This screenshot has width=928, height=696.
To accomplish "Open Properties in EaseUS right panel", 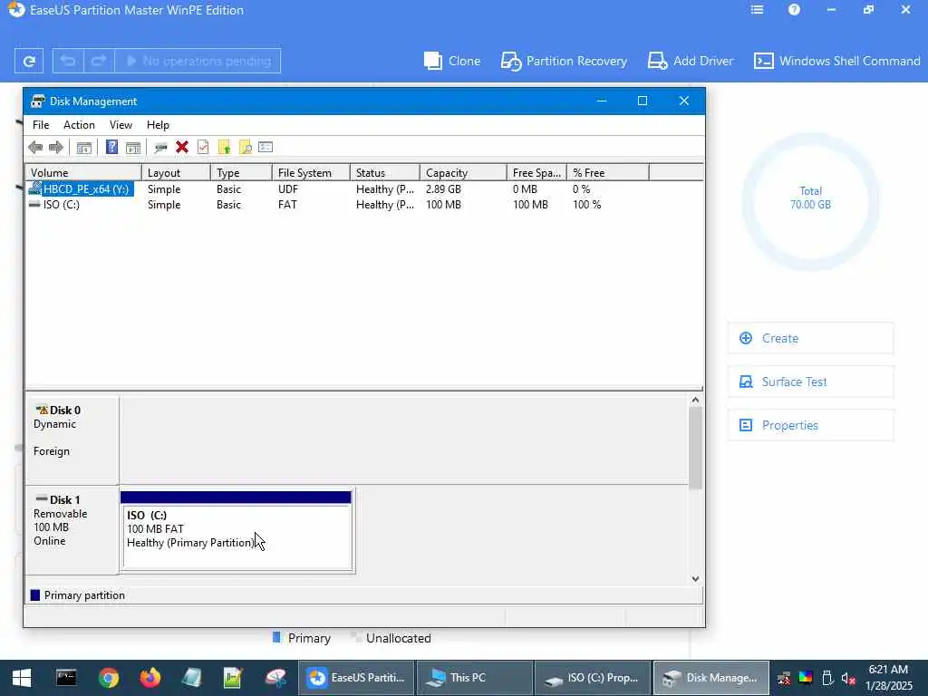I will tap(810, 426).
